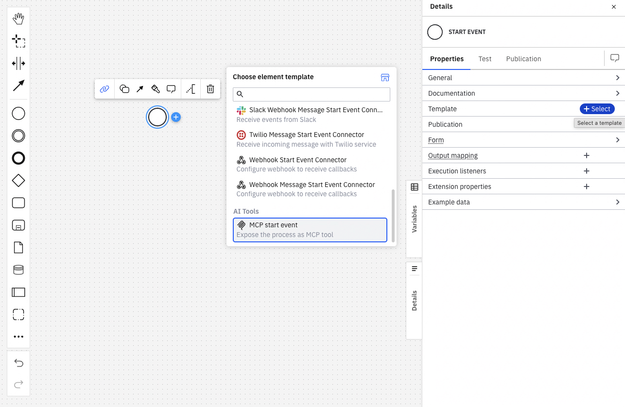This screenshot has width=625, height=407.
Task: Click the Select template button
Action: coord(597,109)
